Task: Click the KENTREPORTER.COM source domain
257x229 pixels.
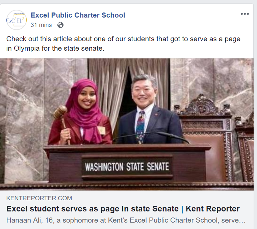Action: coord(39,198)
